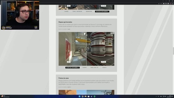Show hidden system tray icons
This screenshot has width=174, height=98.
tap(156, 96)
